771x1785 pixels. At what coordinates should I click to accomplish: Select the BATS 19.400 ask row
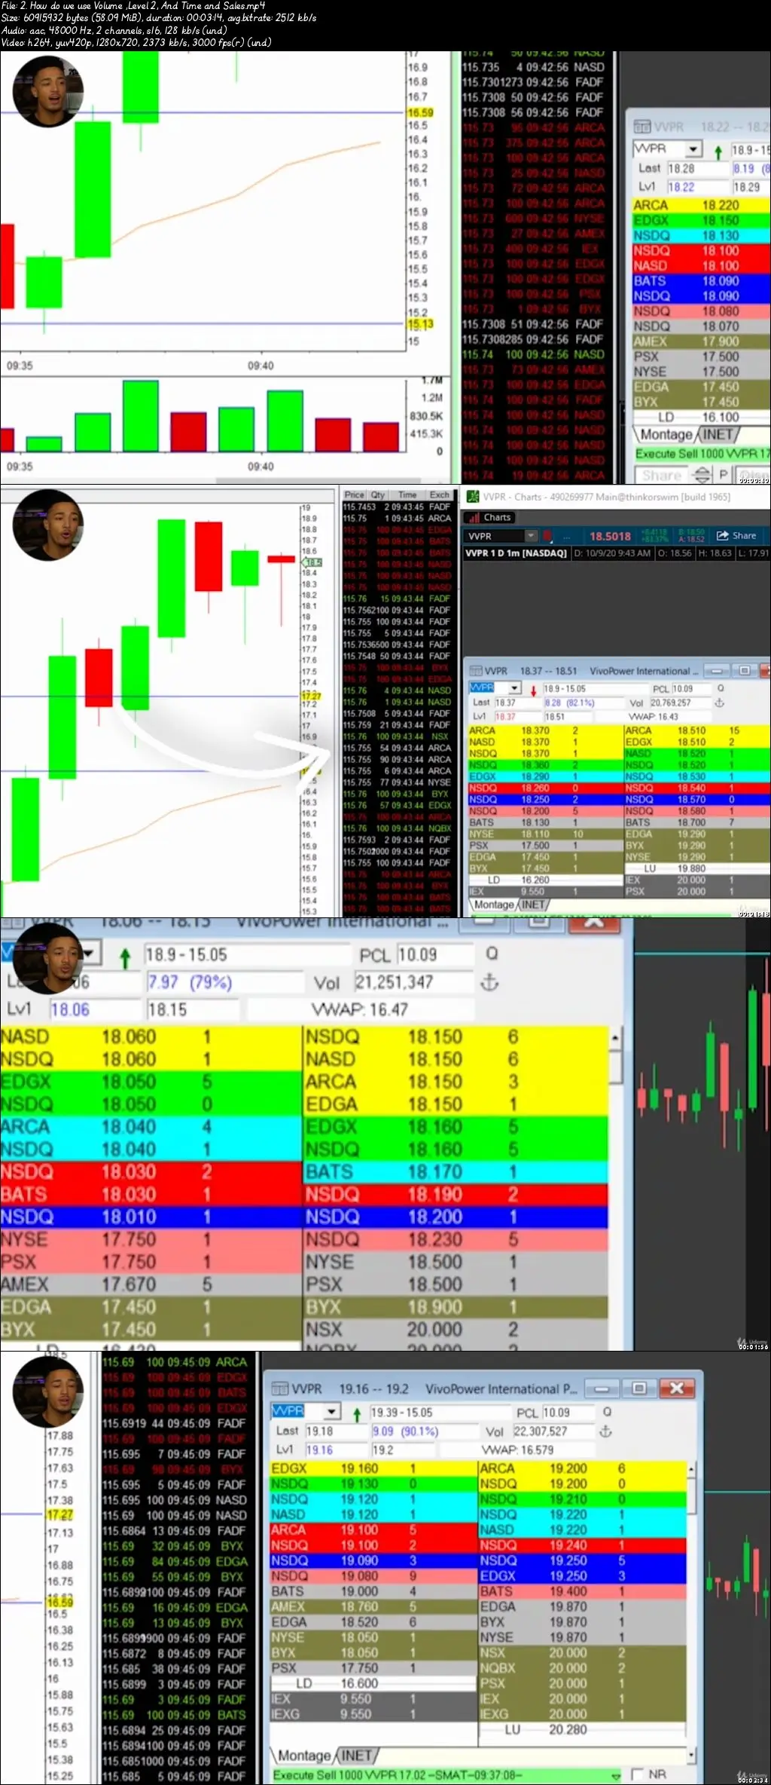tap(583, 1591)
